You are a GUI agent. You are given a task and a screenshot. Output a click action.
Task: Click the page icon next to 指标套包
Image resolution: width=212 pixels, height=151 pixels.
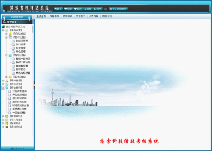pos(13,70)
